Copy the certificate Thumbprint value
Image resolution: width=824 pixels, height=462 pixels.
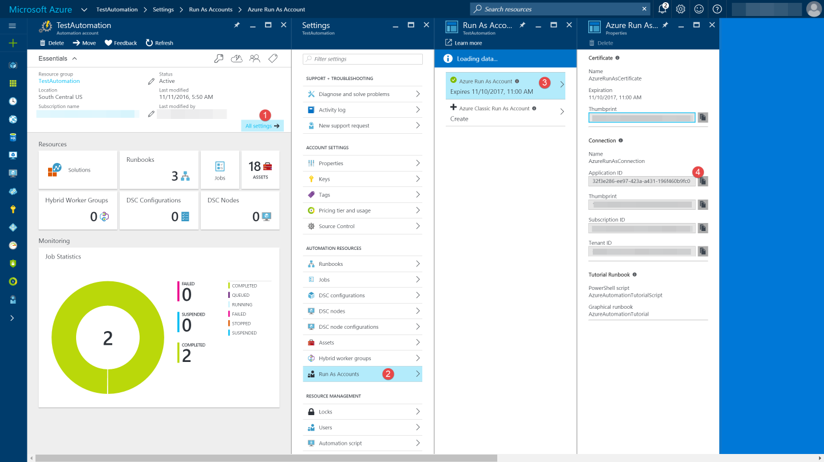point(703,117)
